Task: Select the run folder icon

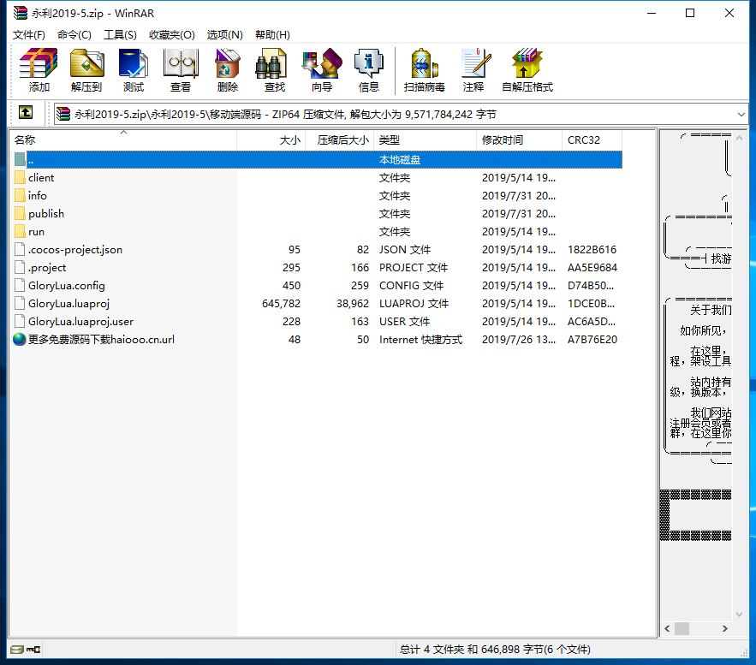Action: pos(20,232)
